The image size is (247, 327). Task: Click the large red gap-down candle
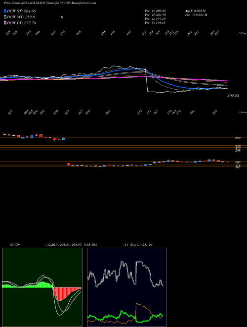pyautogui.click(x=68, y=164)
